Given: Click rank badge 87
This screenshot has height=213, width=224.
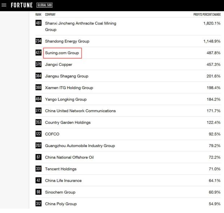Looking at the screenshot, I should pos(39,157).
